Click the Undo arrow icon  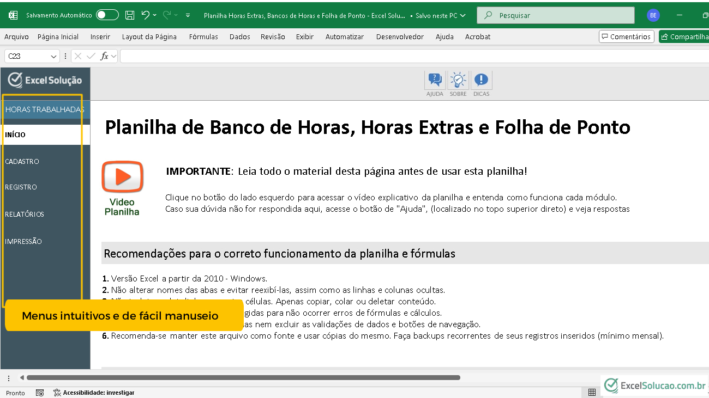[x=146, y=15]
